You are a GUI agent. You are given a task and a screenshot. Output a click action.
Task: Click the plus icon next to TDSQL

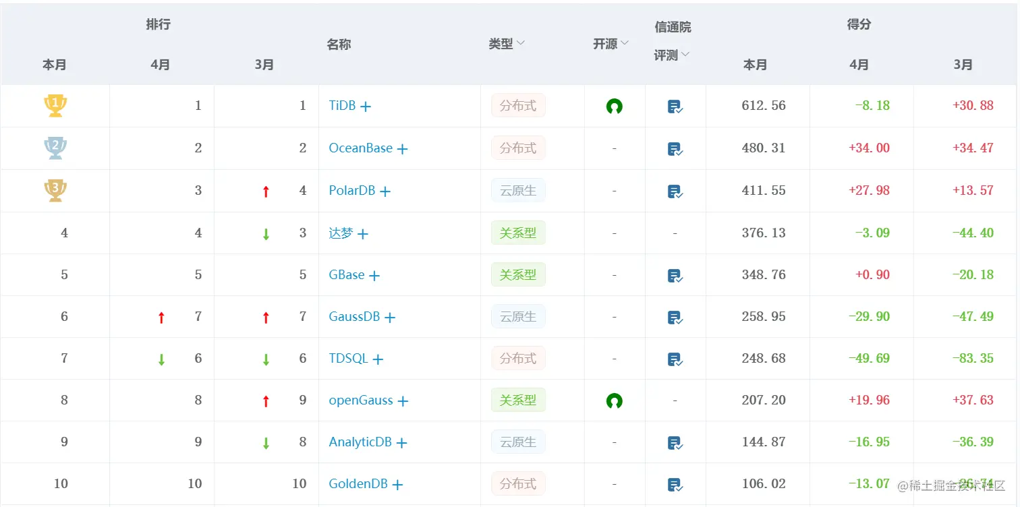378,359
